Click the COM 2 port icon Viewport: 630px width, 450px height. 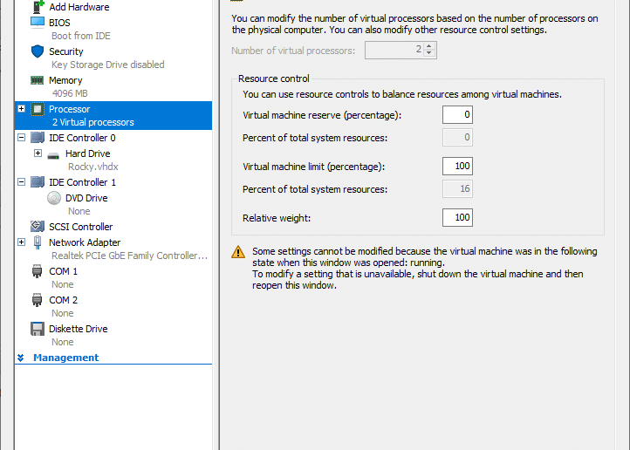coord(37,300)
